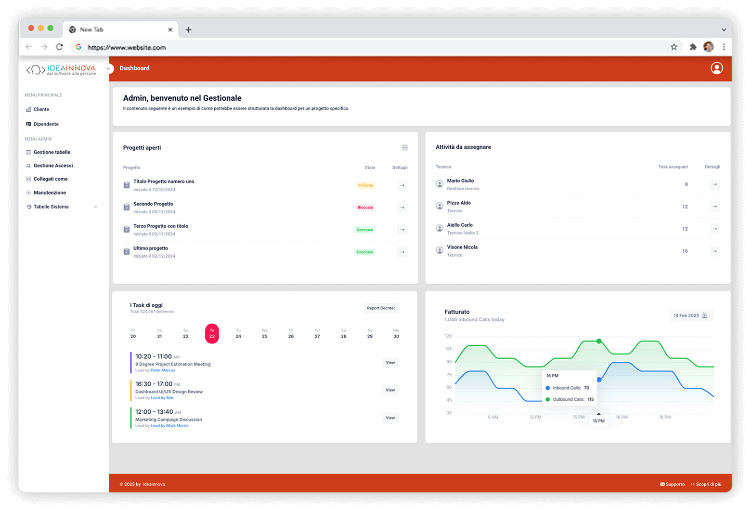Open the browser extensions puzzle icon
Screen dimensions: 752x512
coord(693,47)
